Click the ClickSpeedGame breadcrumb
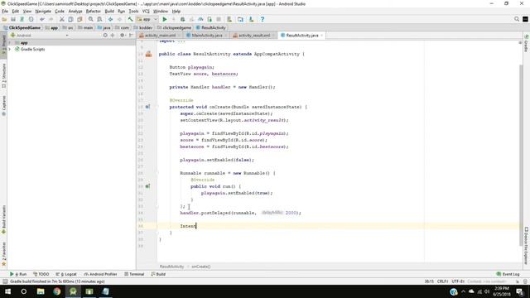 point(22,27)
